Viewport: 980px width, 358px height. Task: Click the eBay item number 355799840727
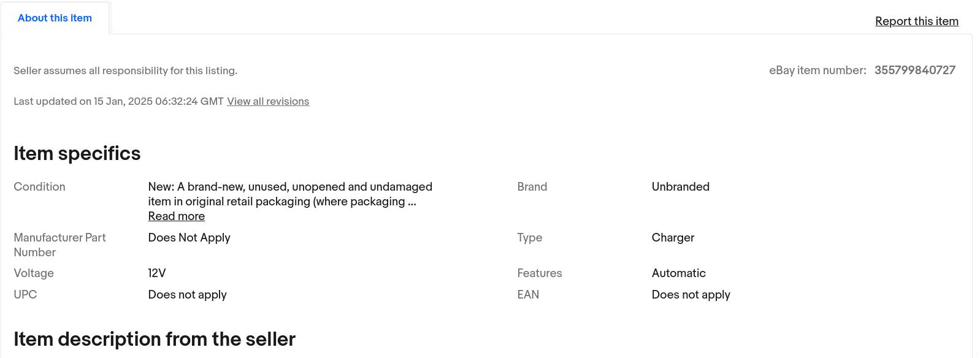pyautogui.click(x=914, y=70)
